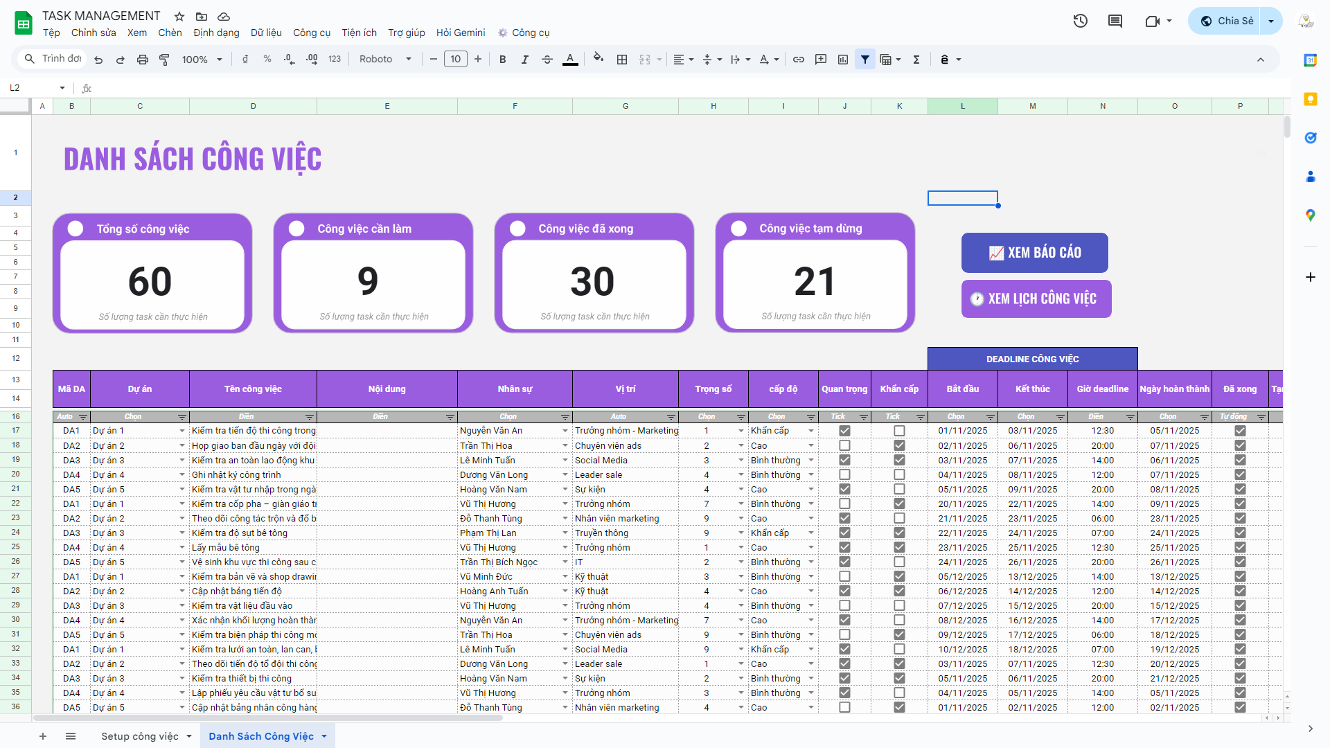Click the insert link icon
Image resolution: width=1330 pixels, height=748 pixels.
click(x=799, y=60)
